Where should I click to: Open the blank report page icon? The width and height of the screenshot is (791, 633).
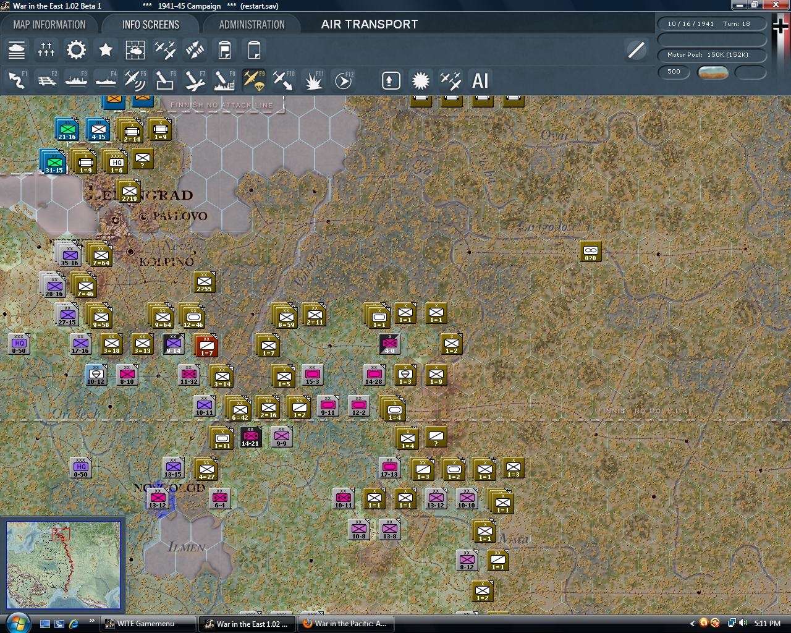coord(254,50)
